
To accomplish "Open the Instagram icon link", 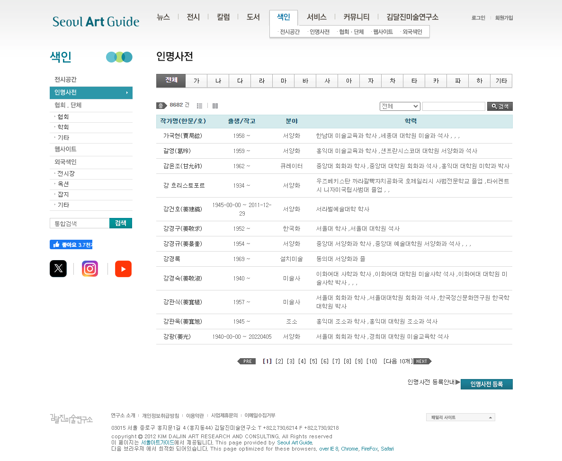I will pos(90,269).
